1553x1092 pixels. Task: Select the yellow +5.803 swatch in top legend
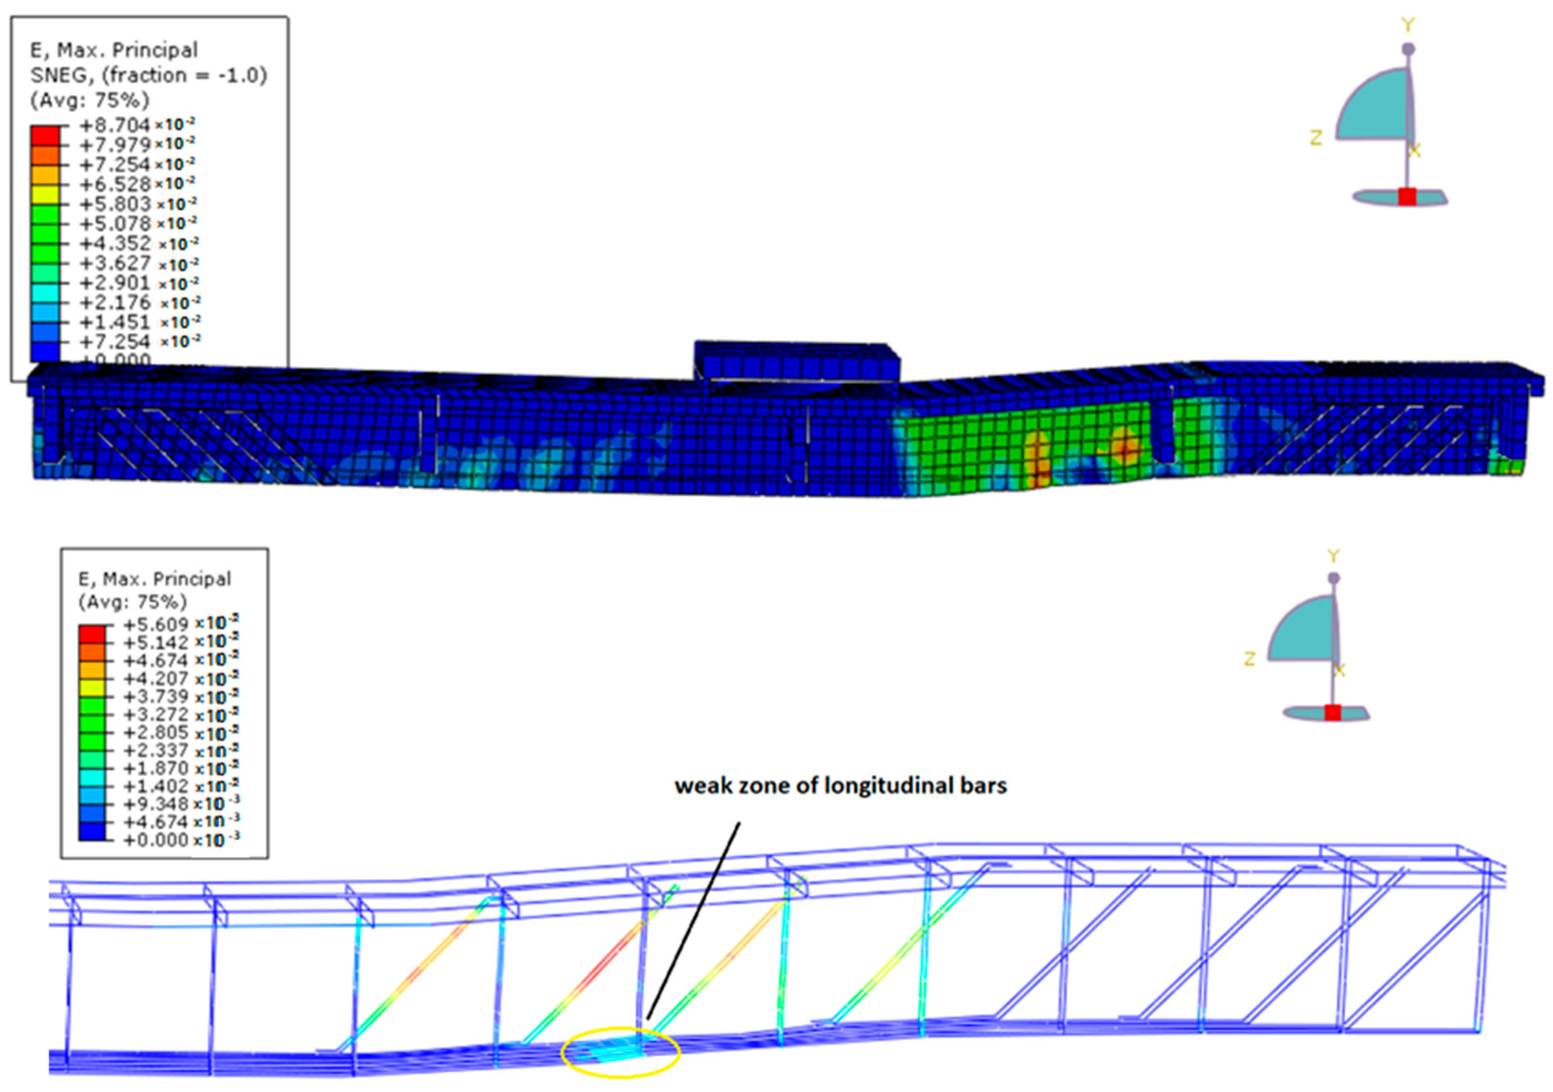44,195
